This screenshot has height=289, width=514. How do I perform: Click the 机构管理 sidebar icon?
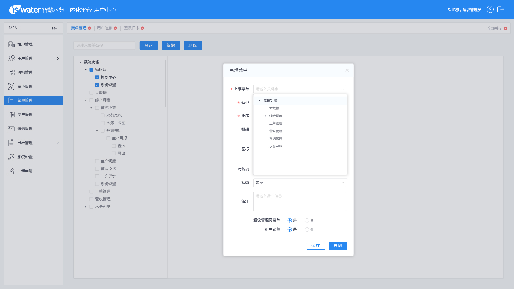point(12,73)
